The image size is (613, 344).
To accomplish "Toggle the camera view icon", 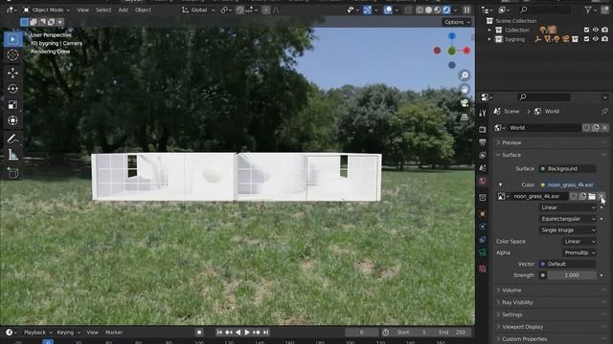I will [x=464, y=103].
